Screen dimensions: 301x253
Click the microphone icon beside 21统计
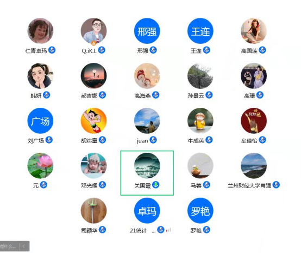tap(161, 230)
